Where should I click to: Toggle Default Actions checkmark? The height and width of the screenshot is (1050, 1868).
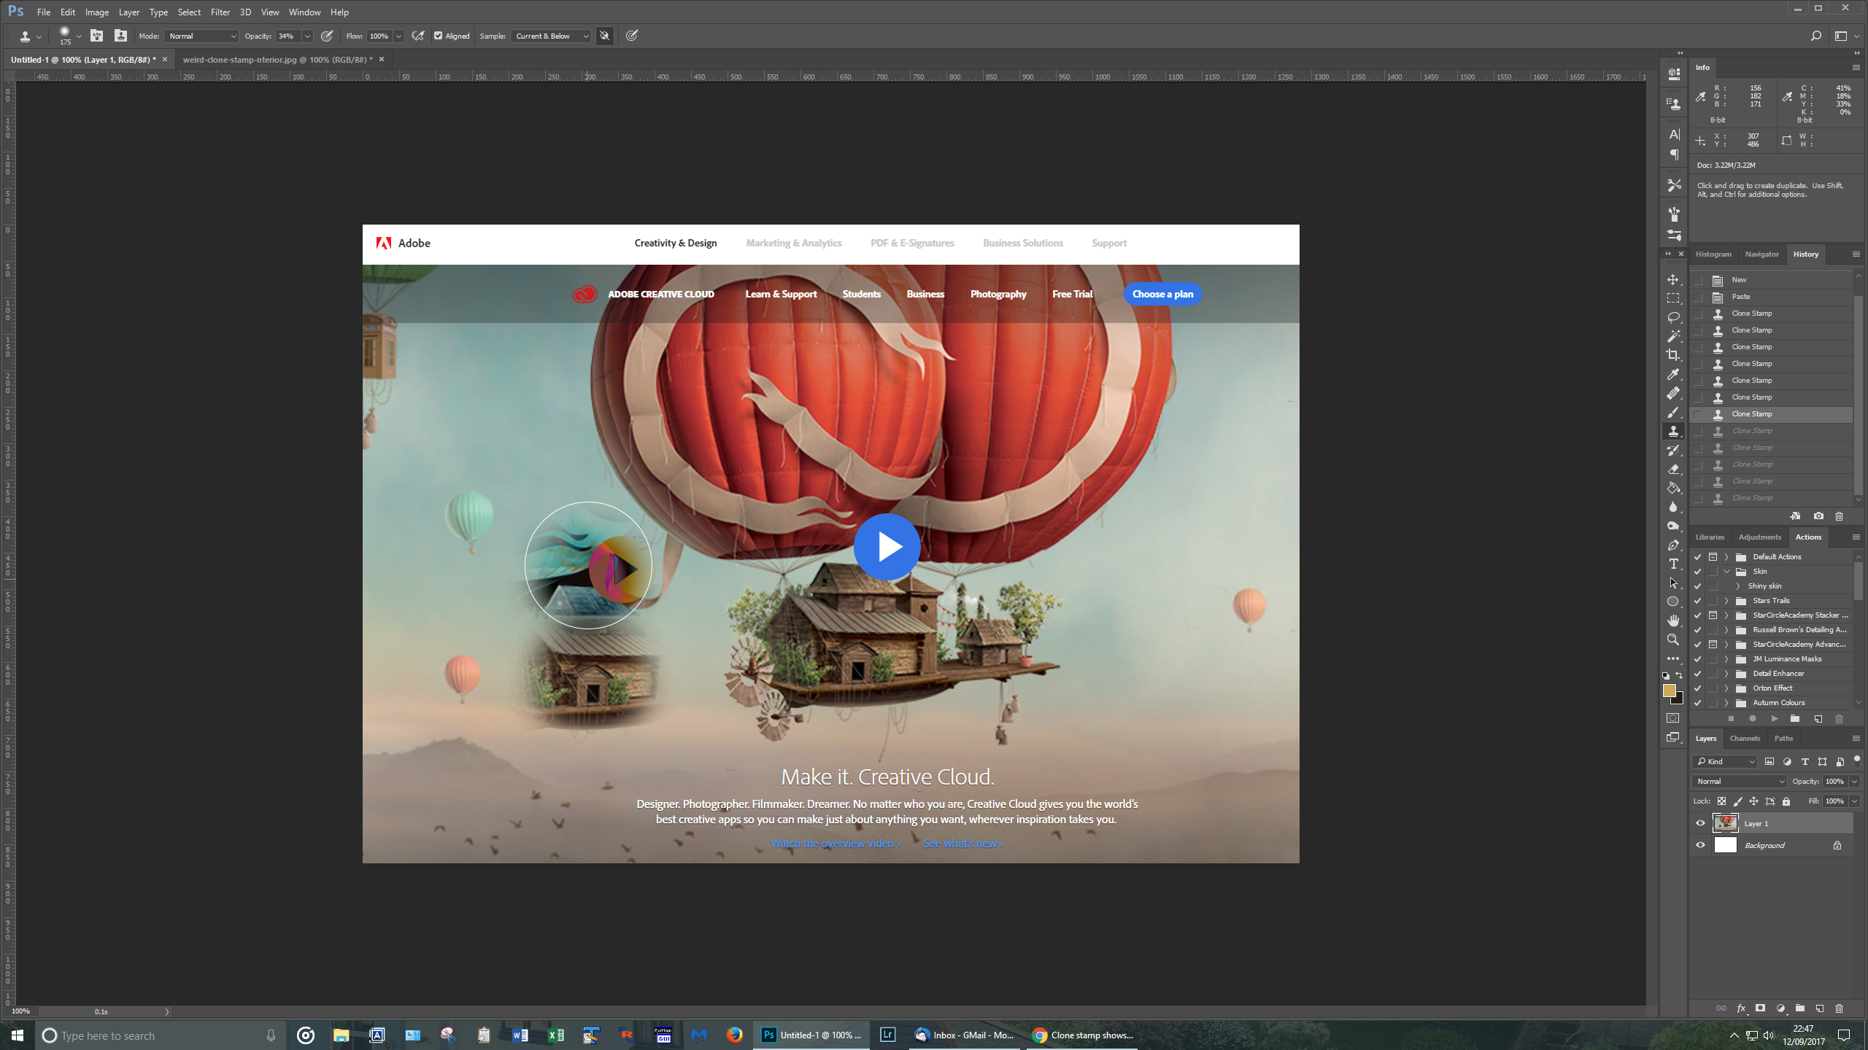1698,557
